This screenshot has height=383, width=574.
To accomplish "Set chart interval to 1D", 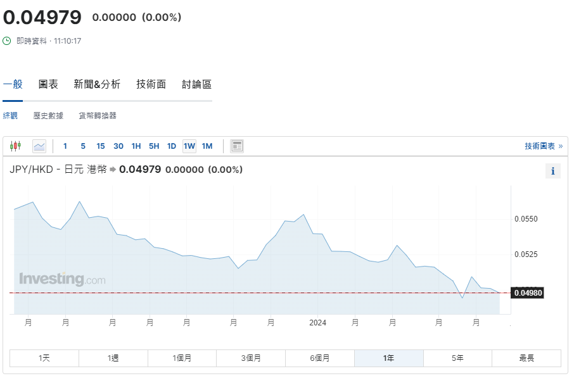I will click(x=172, y=146).
